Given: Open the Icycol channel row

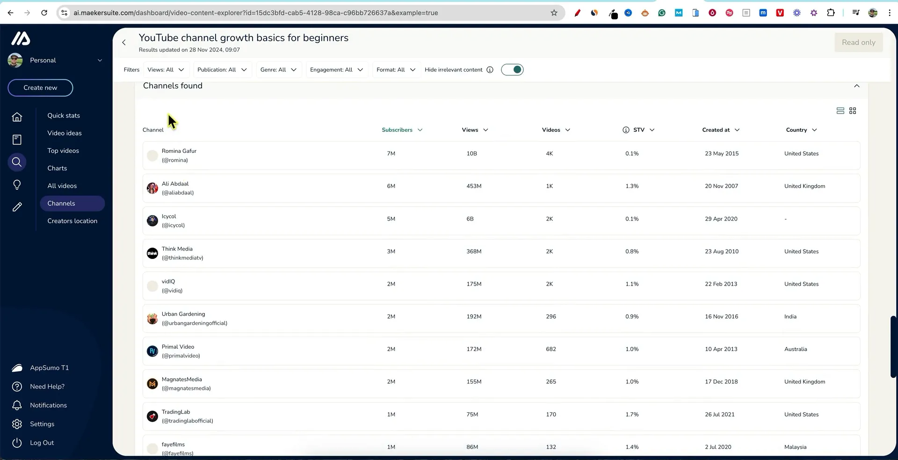Looking at the screenshot, I should tap(501, 221).
